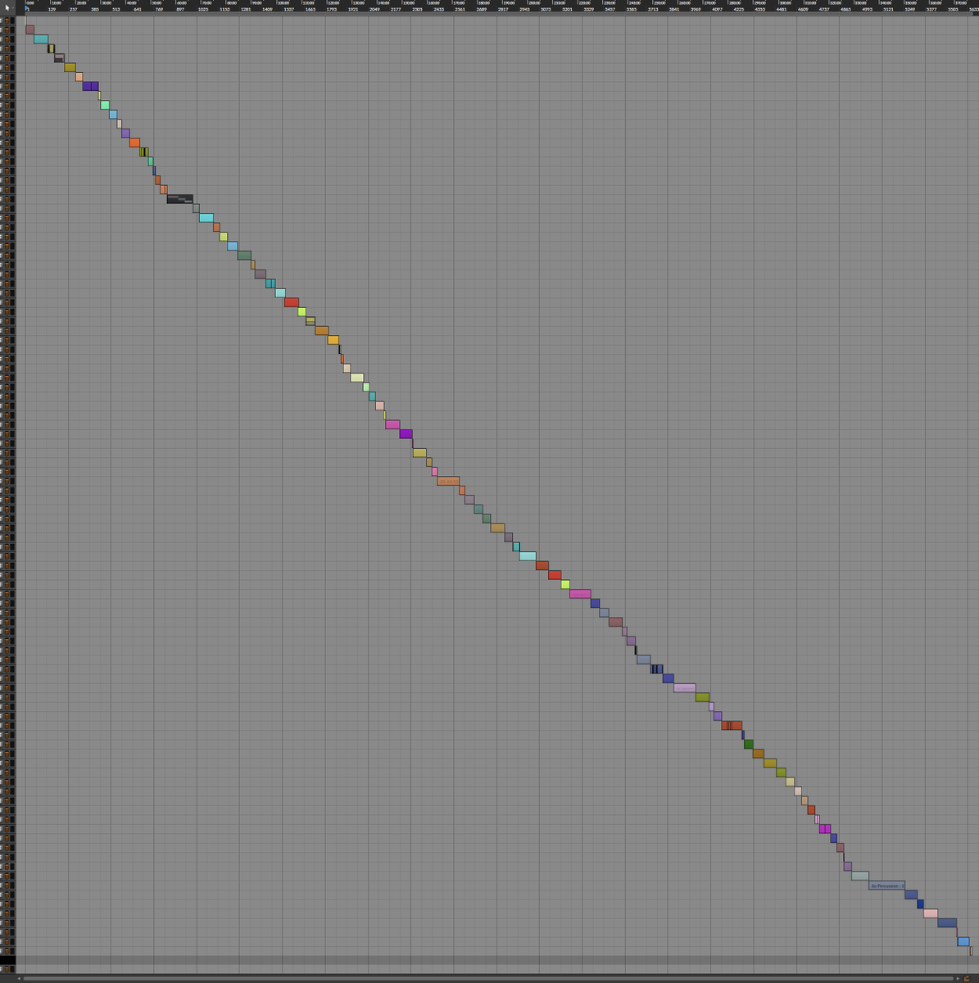Click the measure ruler at bar 129
Viewport: 979px width, 983px height.
[x=52, y=11]
